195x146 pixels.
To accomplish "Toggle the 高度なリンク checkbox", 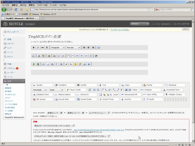I will 62,113.
